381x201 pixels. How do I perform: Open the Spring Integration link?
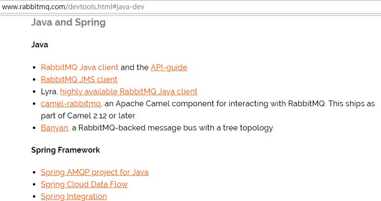(x=73, y=196)
